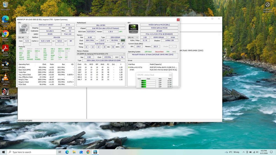Click the NVIDIA GeForce MX230 [DELL] field
Screen dimensions: 276x155
click(159, 25)
